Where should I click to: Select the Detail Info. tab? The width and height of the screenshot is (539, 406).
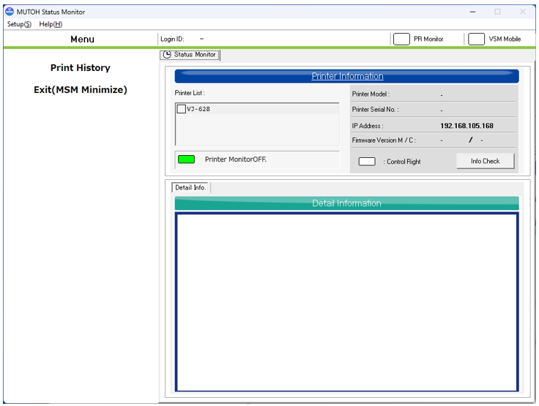click(x=190, y=187)
